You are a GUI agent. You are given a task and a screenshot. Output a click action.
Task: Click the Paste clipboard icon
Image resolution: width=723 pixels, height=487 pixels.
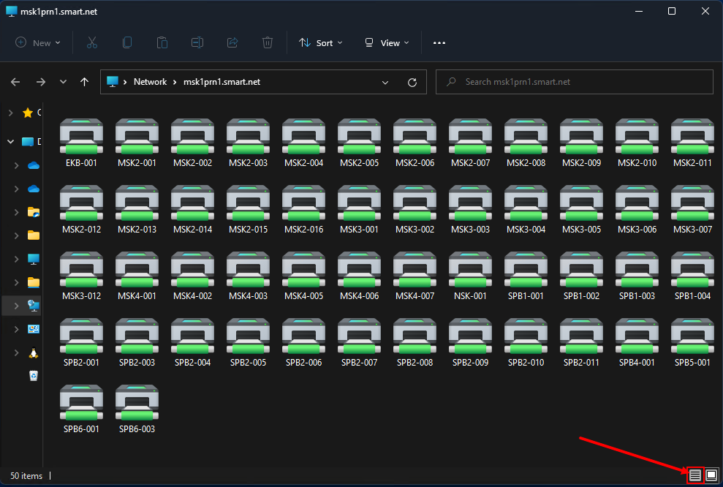(x=162, y=43)
